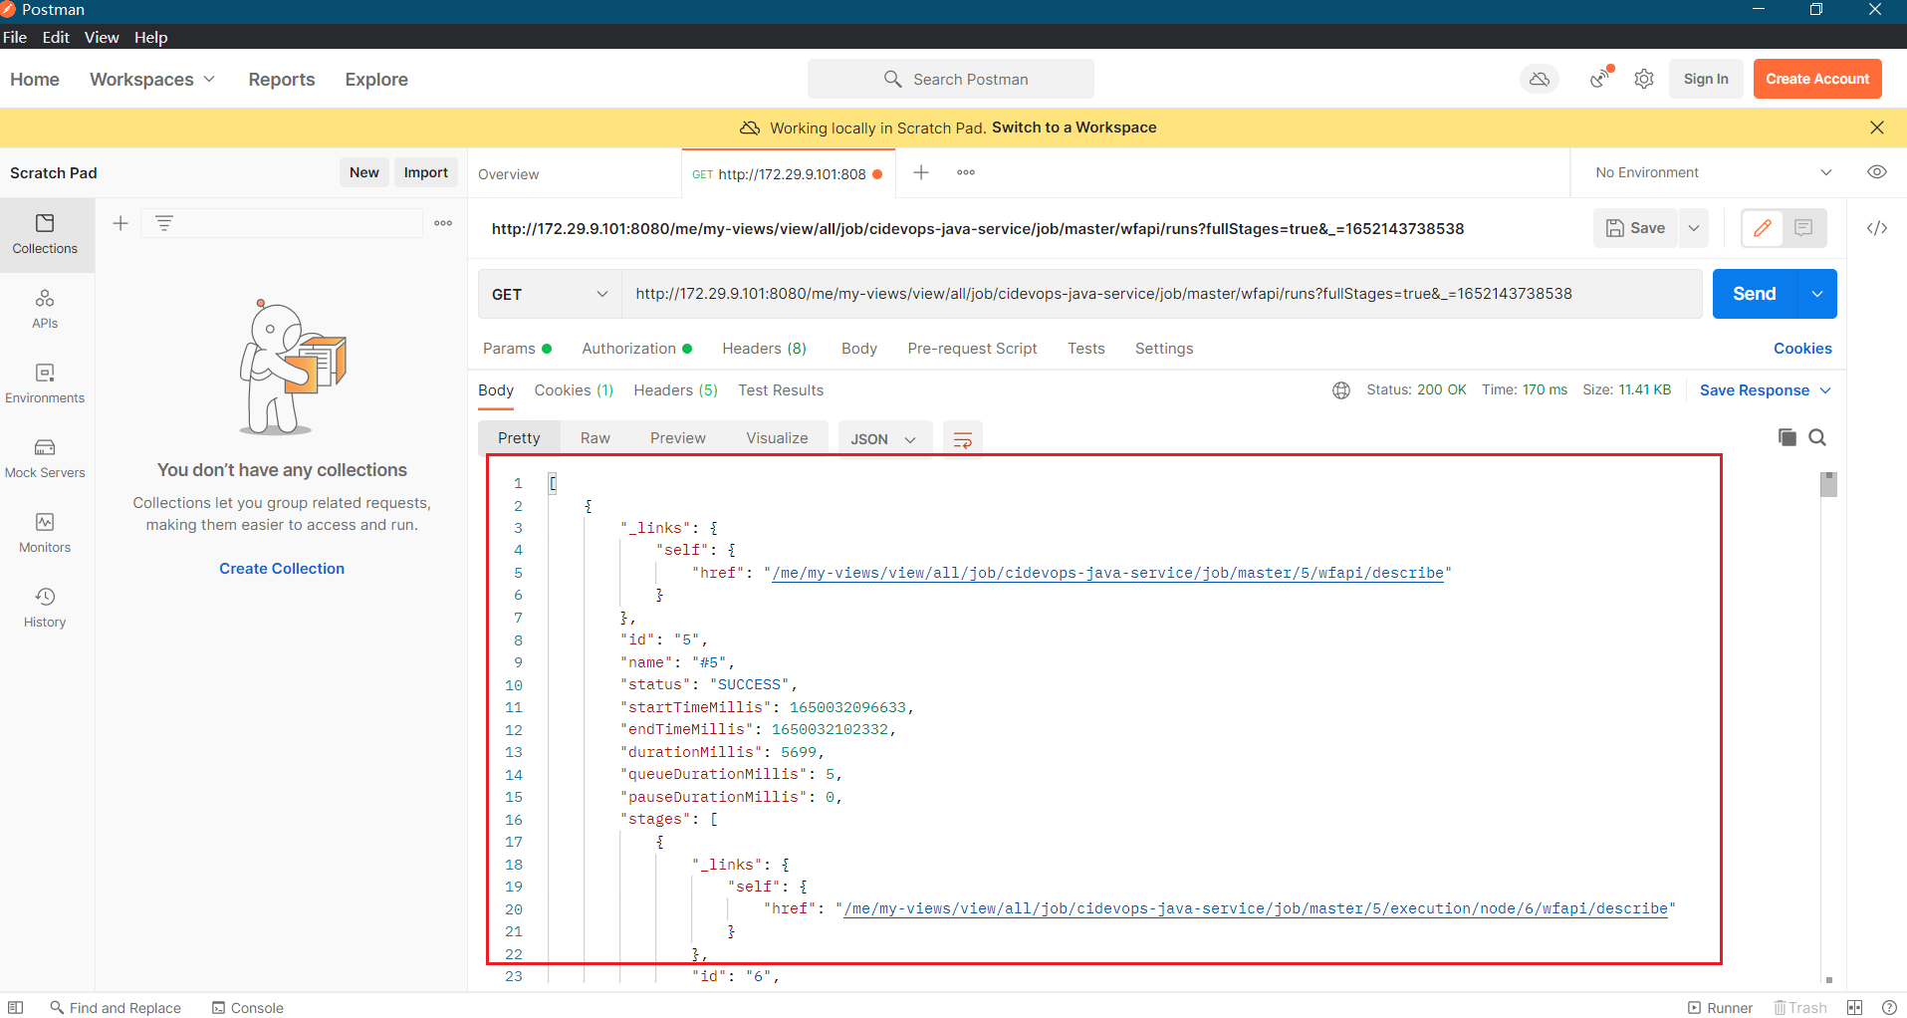The width and height of the screenshot is (1907, 1018).
Task: Open the Environments sidebar panel
Action: click(x=45, y=384)
